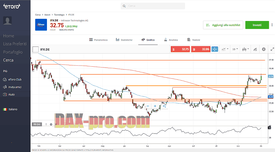Move RSI panel up with arrow
This screenshot has height=152, width=275.
click(x=46, y=124)
